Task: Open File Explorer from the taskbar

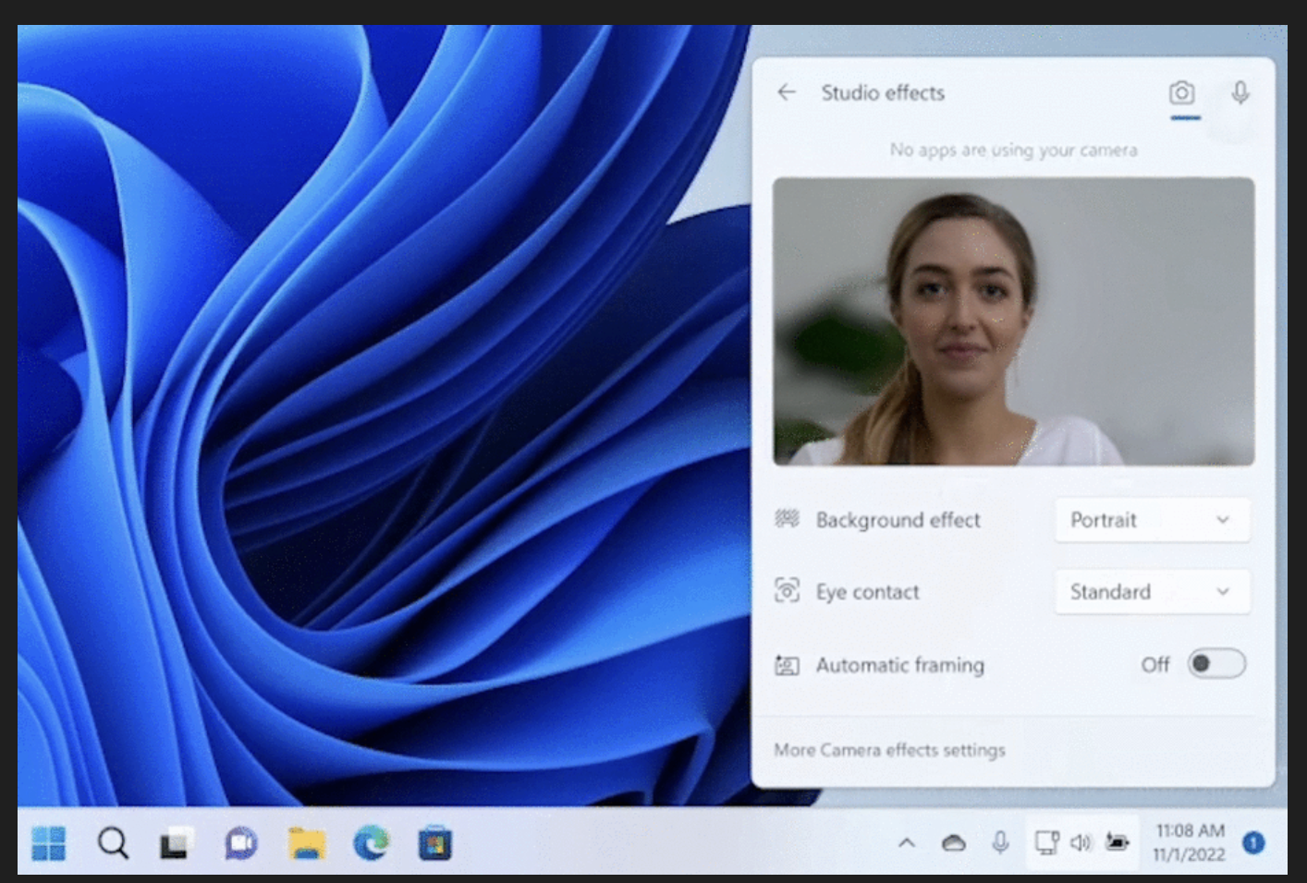Action: pos(306,842)
